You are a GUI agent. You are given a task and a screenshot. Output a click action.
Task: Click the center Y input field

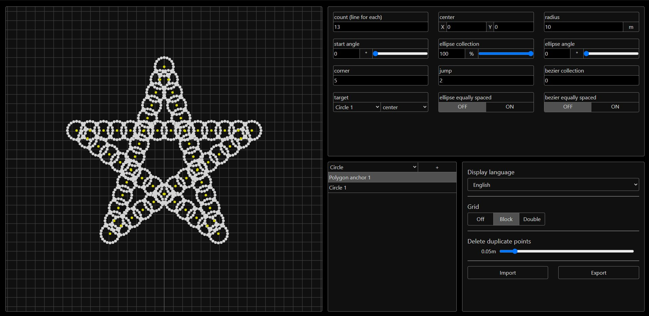point(514,27)
